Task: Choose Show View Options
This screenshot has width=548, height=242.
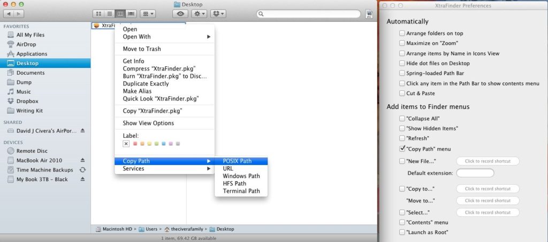Action: pos(164,123)
